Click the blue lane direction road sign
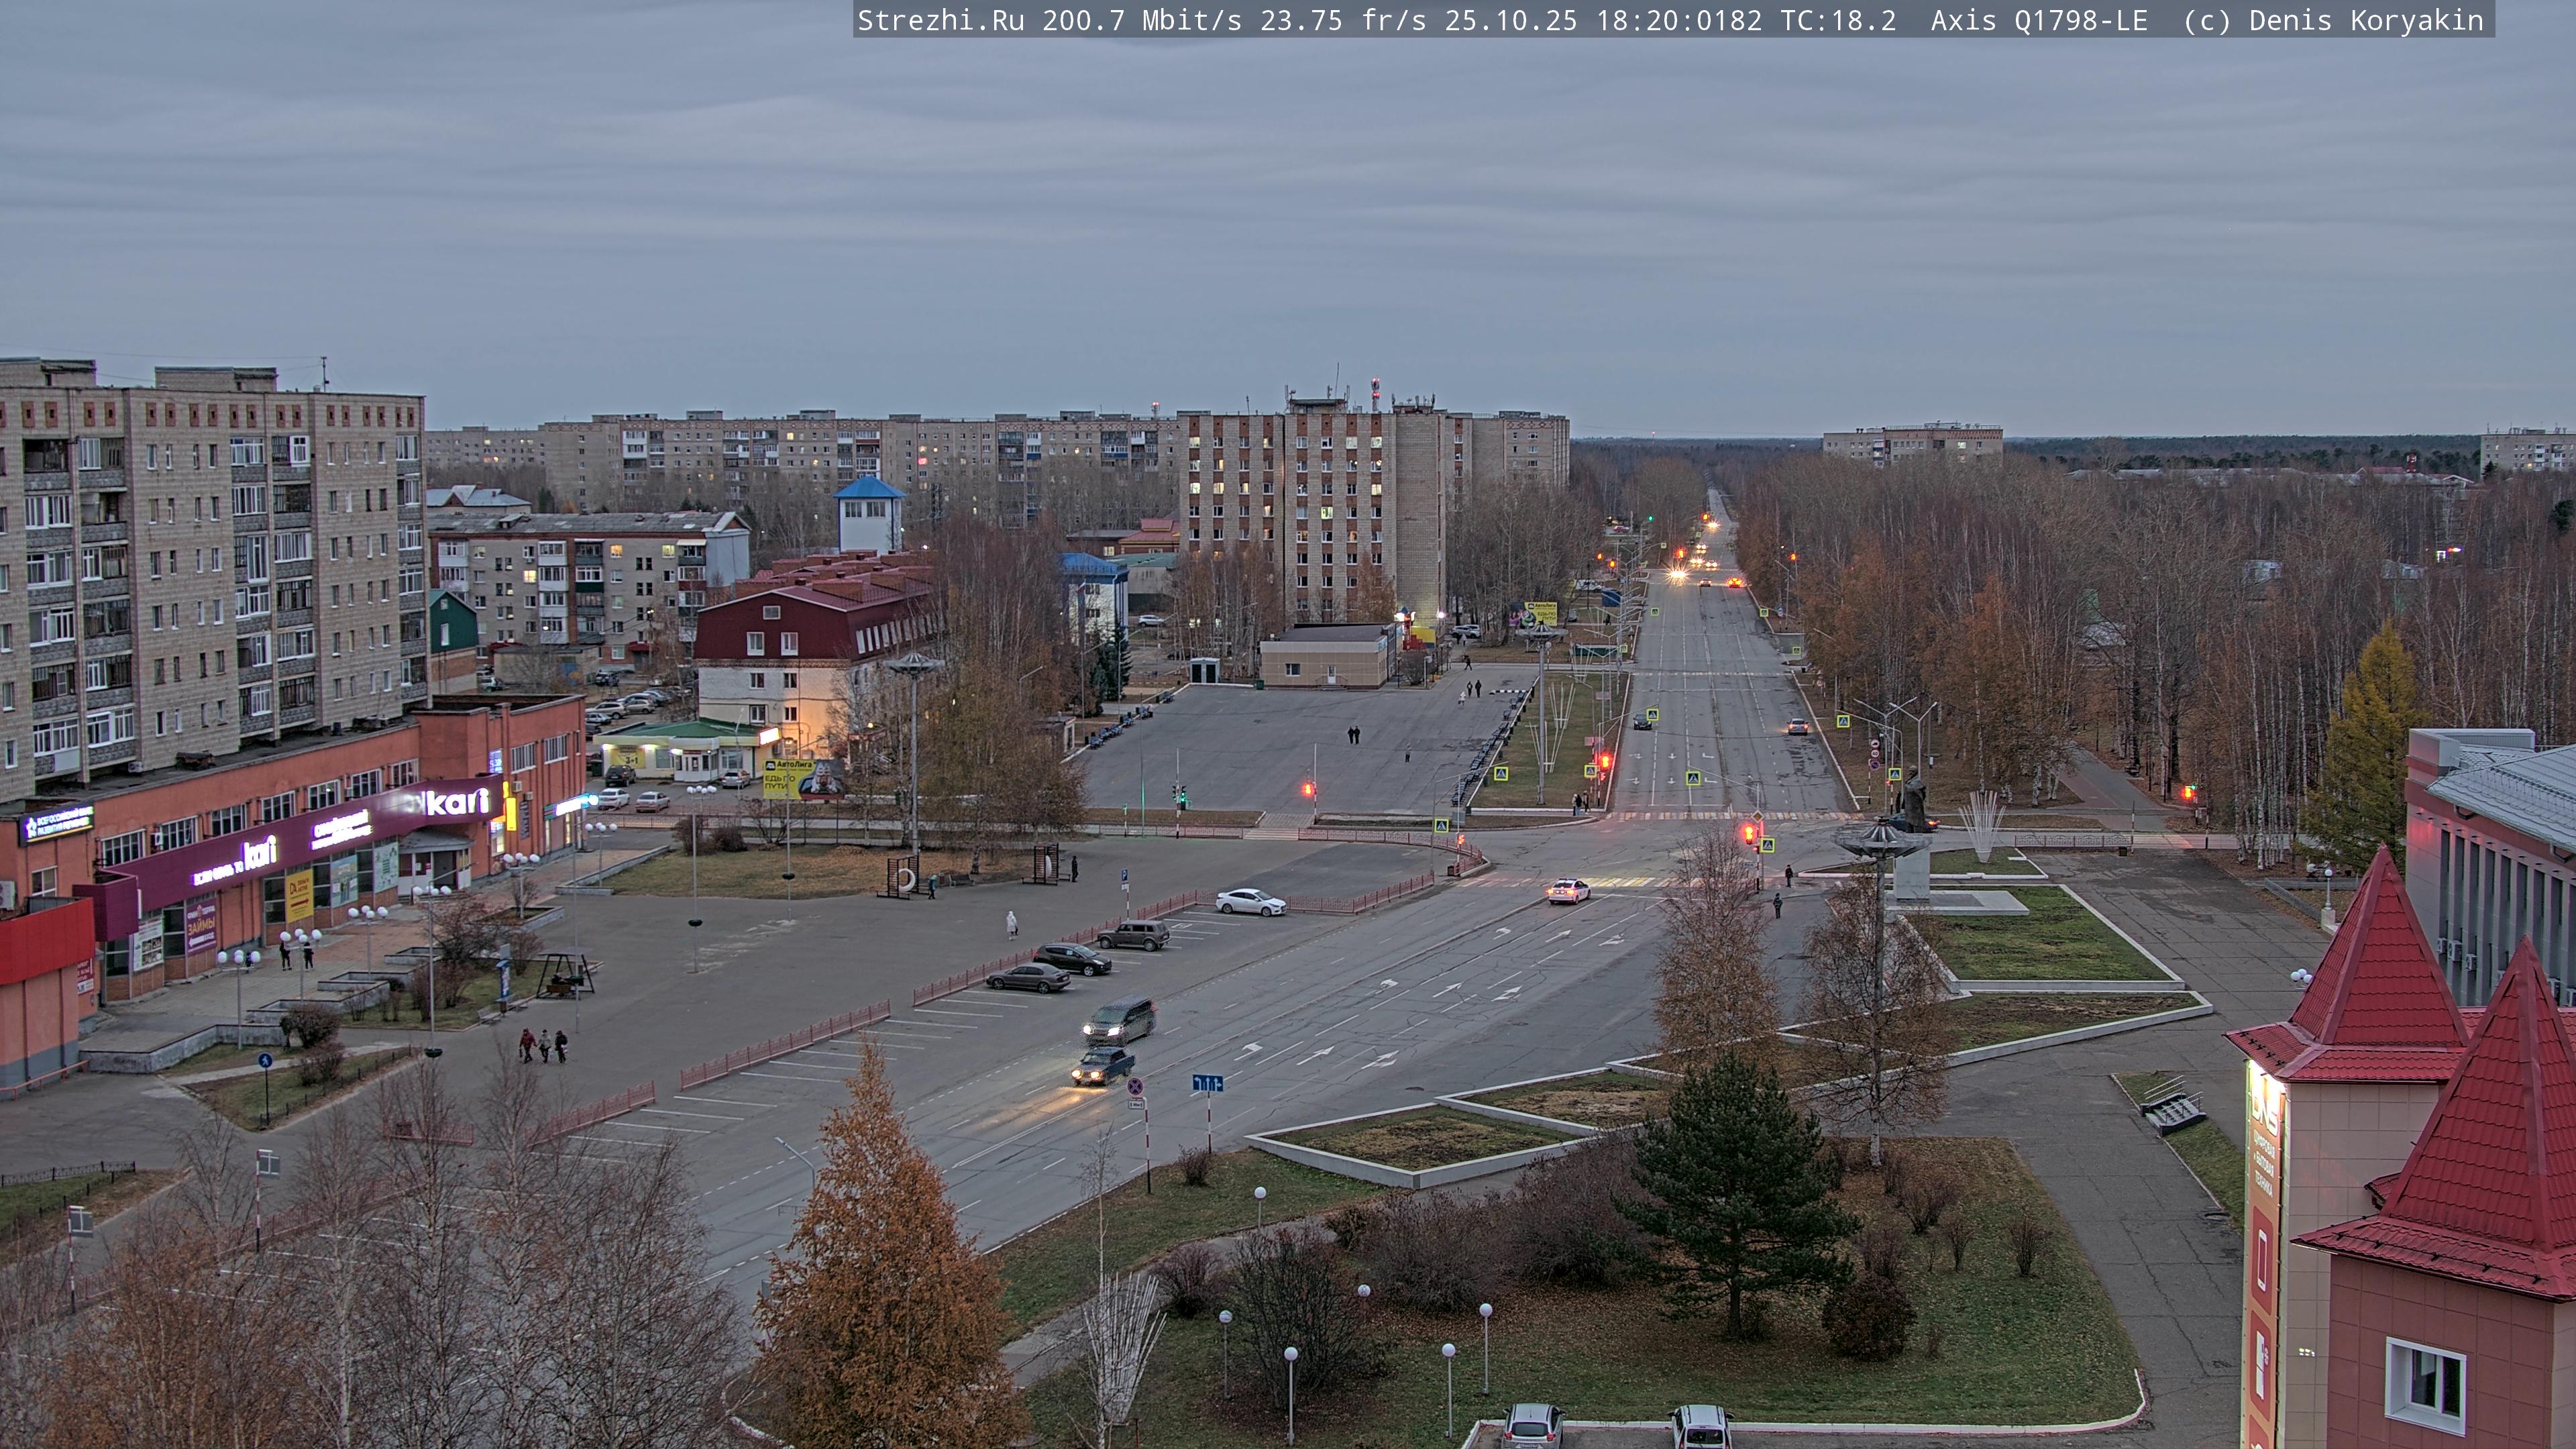This screenshot has height=1449, width=2576. (x=1207, y=1083)
